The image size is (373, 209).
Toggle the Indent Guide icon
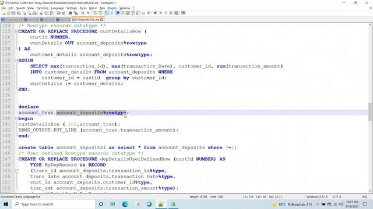click(117, 13)
